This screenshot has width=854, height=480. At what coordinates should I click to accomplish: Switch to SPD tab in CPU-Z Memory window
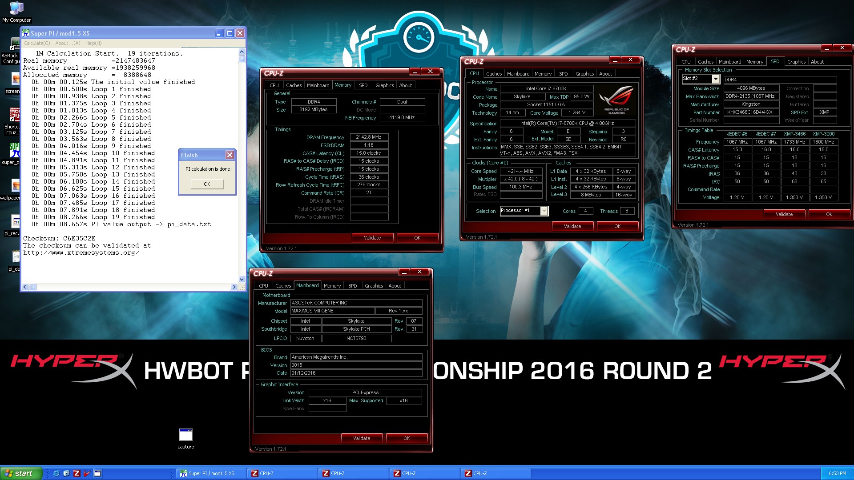click(363, 85)
